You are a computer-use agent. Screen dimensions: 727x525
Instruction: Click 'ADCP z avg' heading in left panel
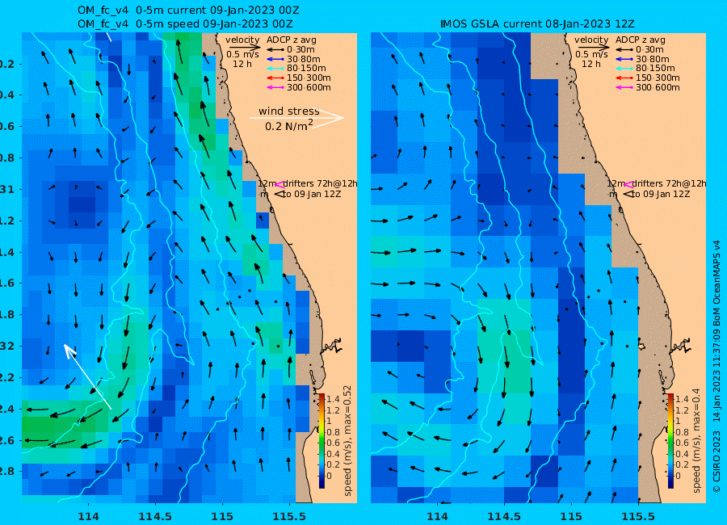pos(291,40)
